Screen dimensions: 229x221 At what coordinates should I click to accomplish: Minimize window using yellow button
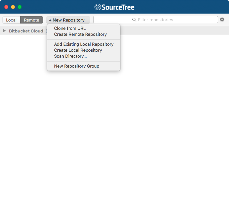coord(13,7)
